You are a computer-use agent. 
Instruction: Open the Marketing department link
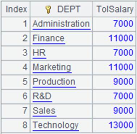click(x=52, y=67)
